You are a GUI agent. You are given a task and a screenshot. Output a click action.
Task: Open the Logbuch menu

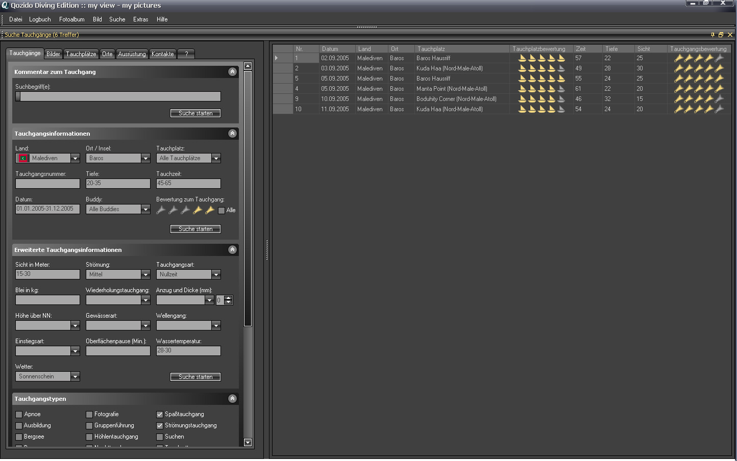(x=40, y=19)
